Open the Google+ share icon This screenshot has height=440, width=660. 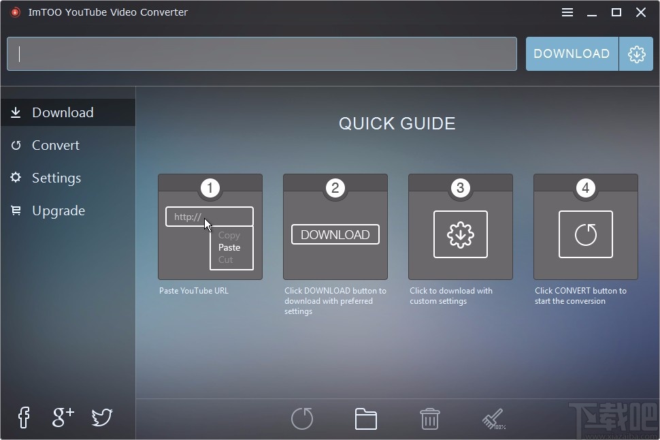62,418
